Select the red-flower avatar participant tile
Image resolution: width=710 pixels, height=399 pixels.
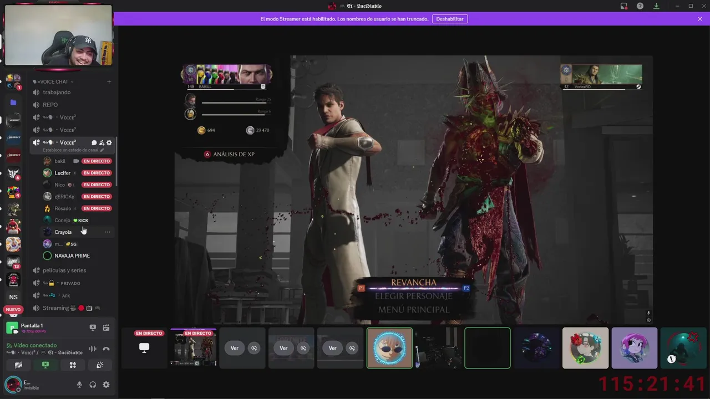coord(585,348)
